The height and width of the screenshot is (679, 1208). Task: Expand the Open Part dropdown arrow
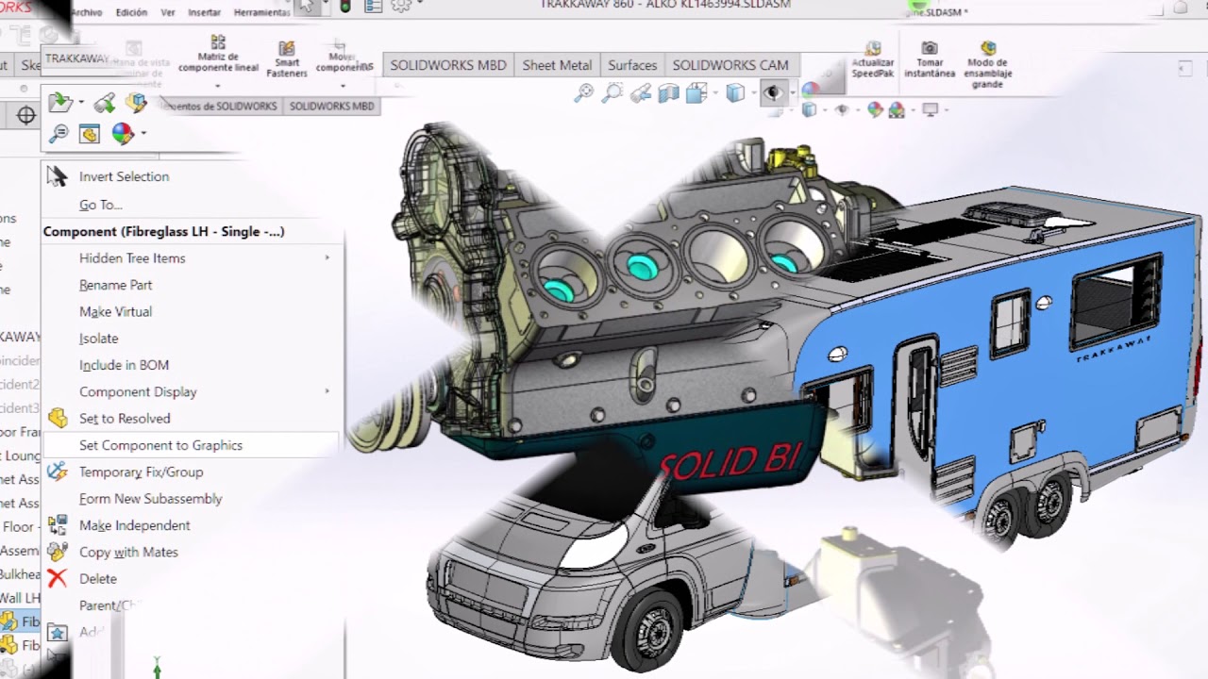80,103
